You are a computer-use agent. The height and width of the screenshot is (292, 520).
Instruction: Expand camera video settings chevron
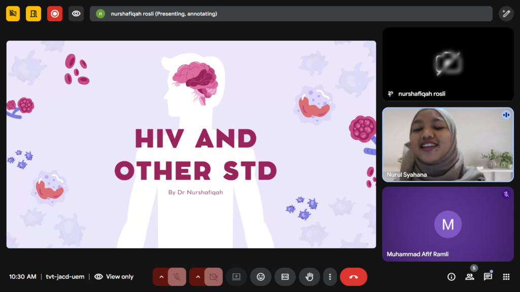tap(198, 277)
